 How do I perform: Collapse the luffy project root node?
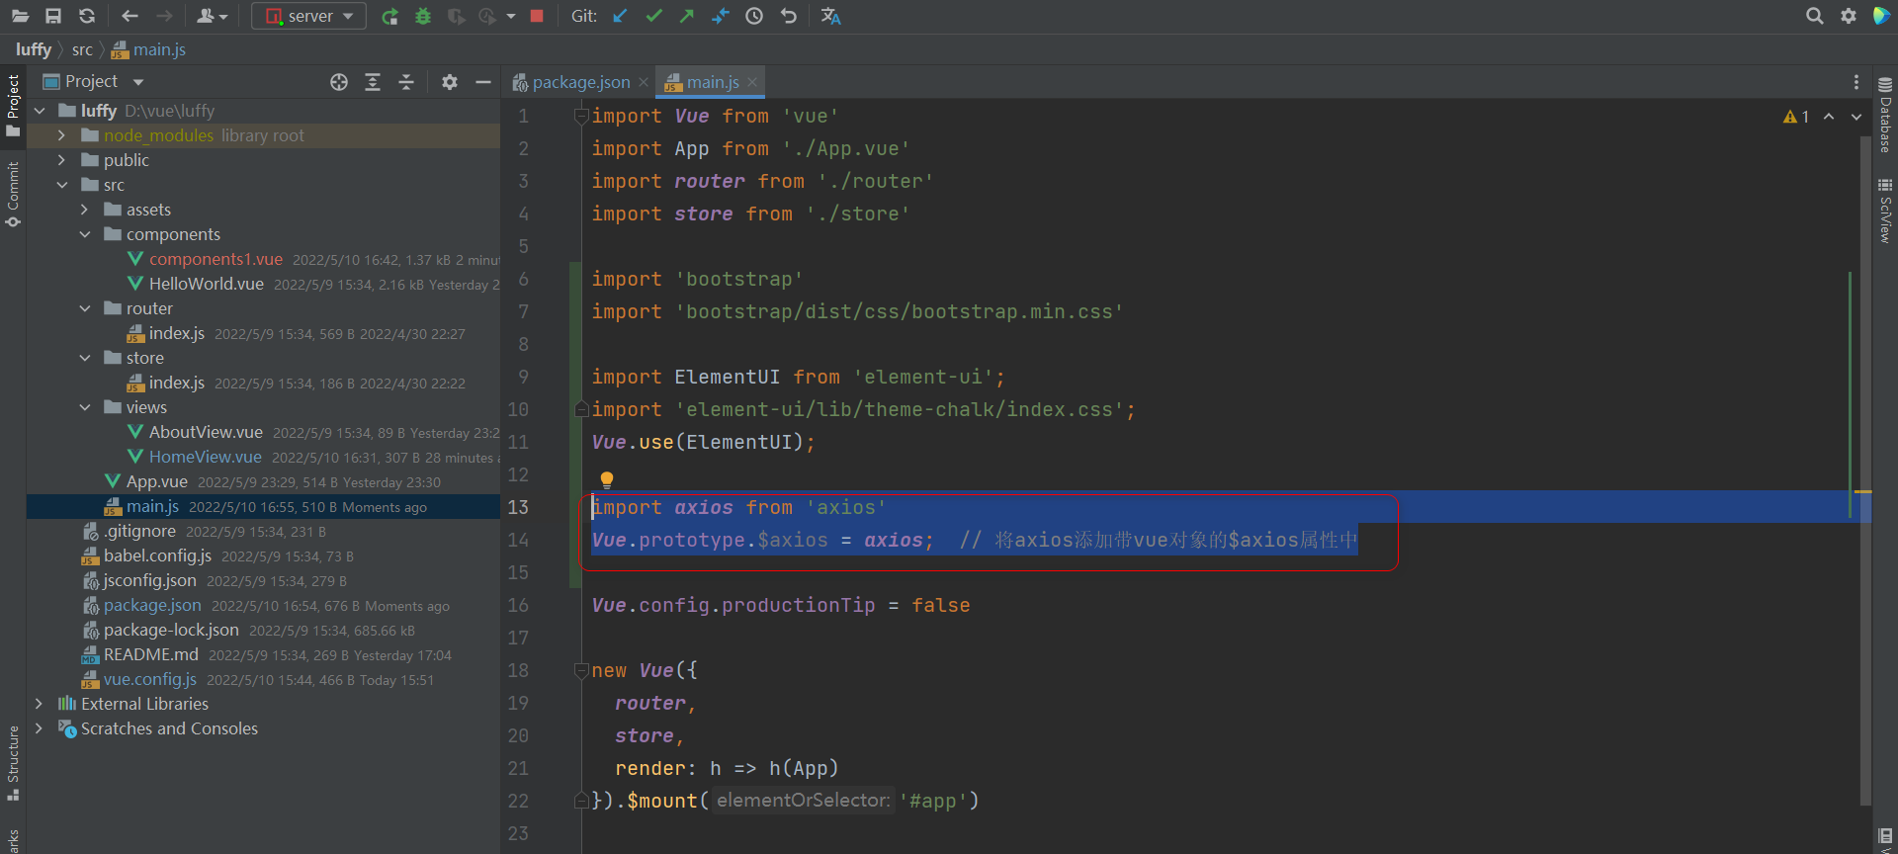(40, 111)
